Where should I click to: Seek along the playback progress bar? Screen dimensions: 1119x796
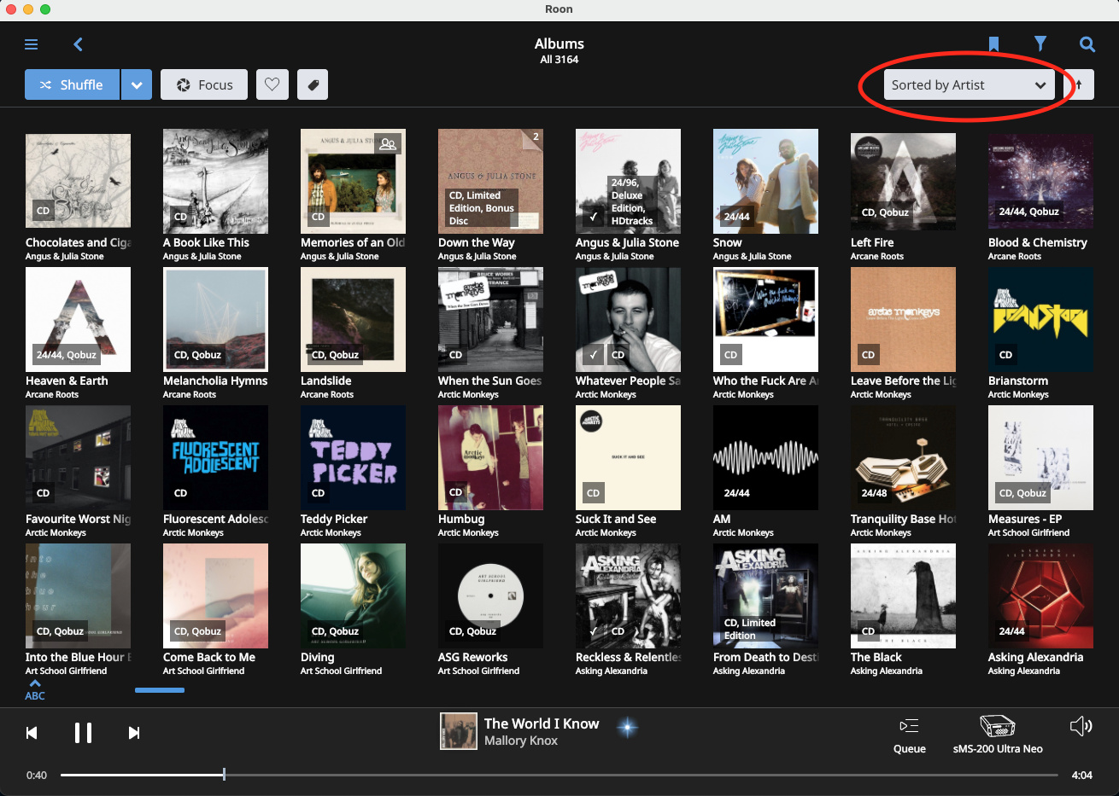pyautogui.click(x=559, y=775)
